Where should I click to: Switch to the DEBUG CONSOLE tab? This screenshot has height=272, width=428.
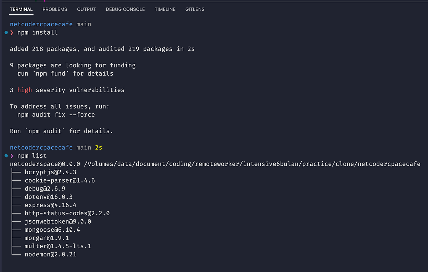125,9
